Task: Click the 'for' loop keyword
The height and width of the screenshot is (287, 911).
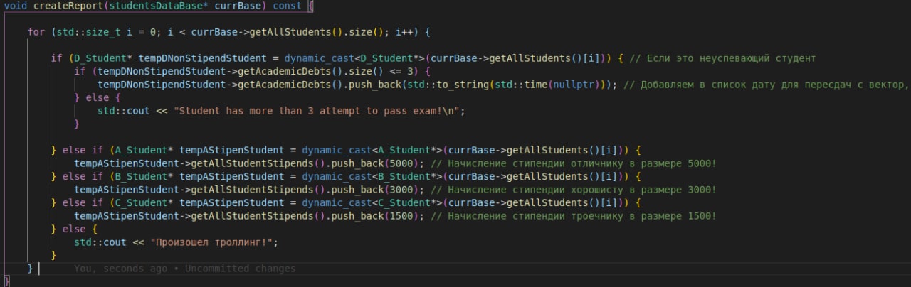Action: pos(36,33)
